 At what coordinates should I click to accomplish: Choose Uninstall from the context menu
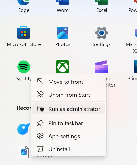click(68, 149)
